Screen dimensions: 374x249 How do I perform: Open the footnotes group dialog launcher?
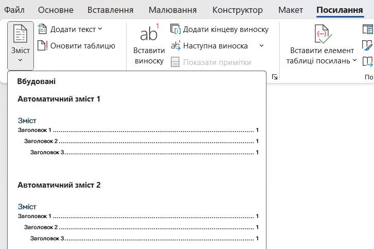point(274,77)
